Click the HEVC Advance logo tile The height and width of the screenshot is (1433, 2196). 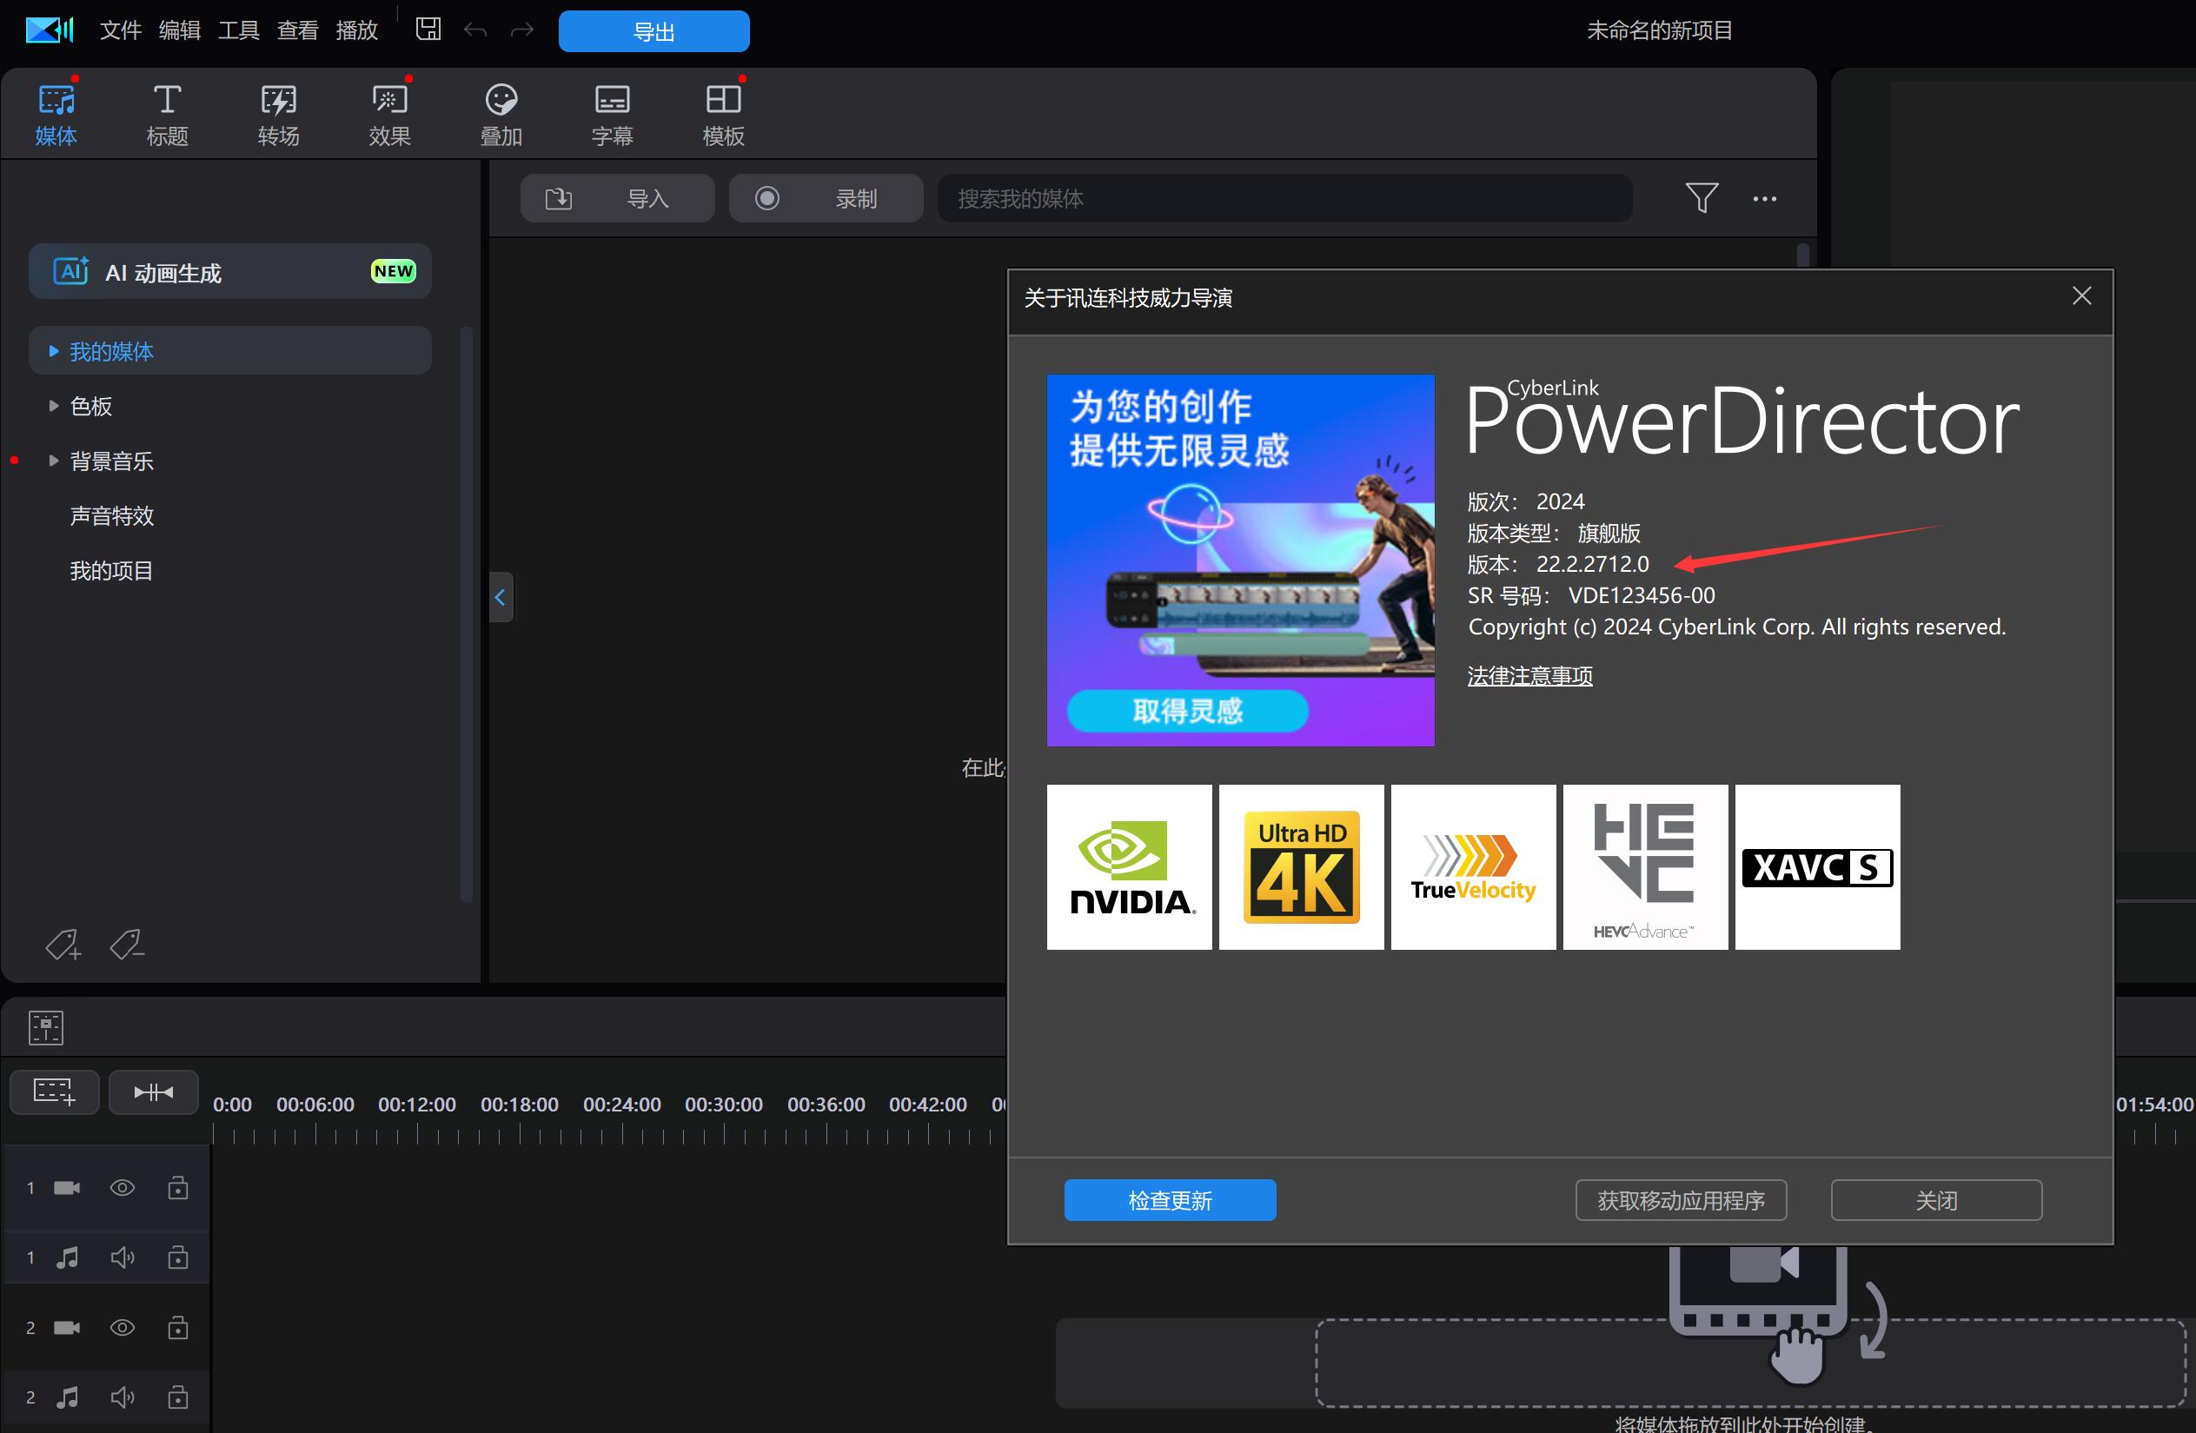tap(1645, 867)
